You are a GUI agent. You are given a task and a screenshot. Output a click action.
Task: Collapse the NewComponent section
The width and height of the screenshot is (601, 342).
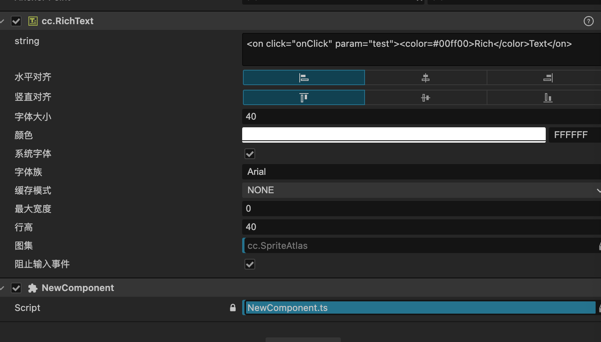tap(3, 288)
